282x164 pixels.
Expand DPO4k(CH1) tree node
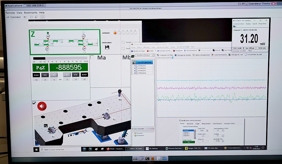tap(134, 66)
